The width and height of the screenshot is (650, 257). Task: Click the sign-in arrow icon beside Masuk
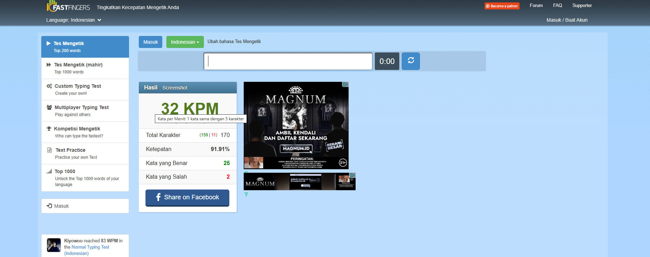[x=49, y=206]
